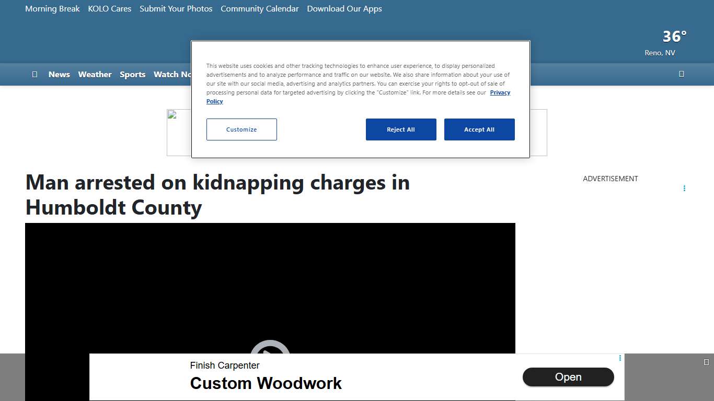Open the Weather menu
The height and width of the screenshot is (401, 714).
click(x=95, y=74)
